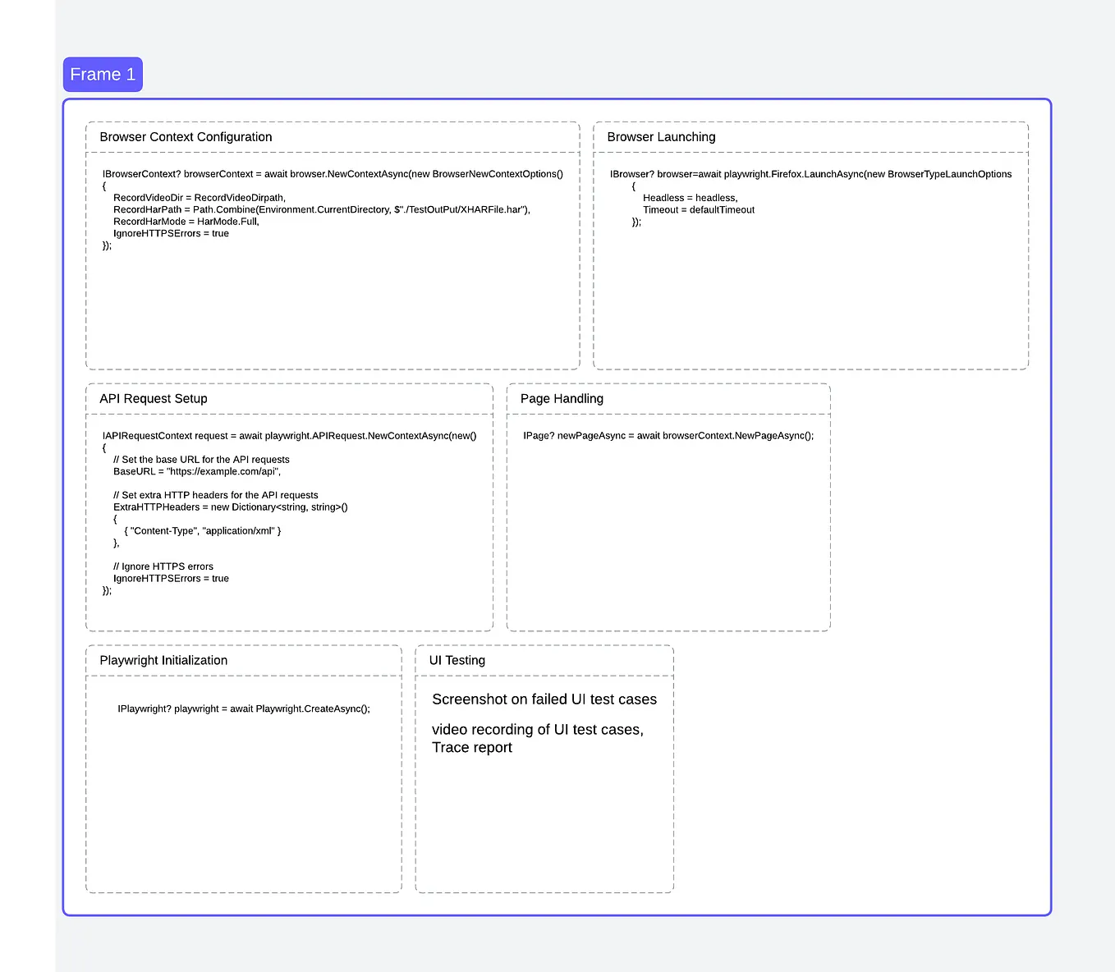Click the Screenshot on failed UI test cases text

pyautogui.click(x=544, y=699)
